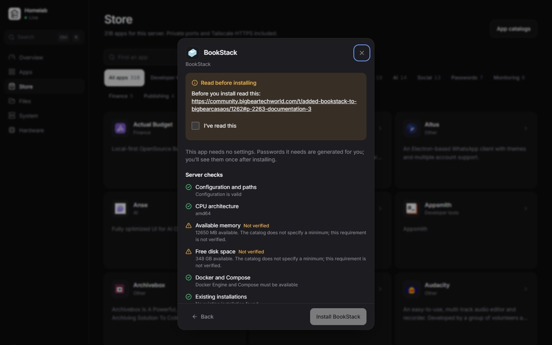Click the Archivebox app icon
Viewport: 552px width, 345px height.
click(120, 289)
